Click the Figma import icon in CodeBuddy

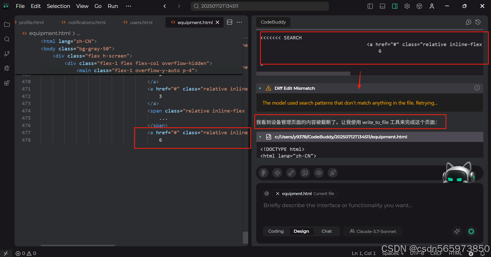point(264,173)
